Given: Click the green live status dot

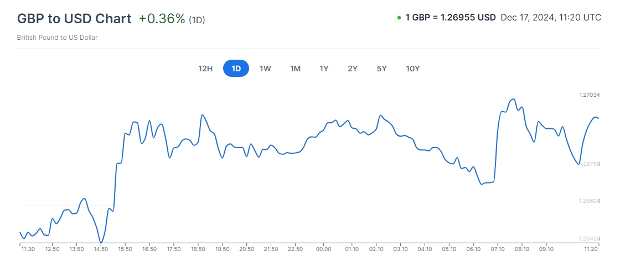Looking at the screenshot, I should click(x=399, y=18).
